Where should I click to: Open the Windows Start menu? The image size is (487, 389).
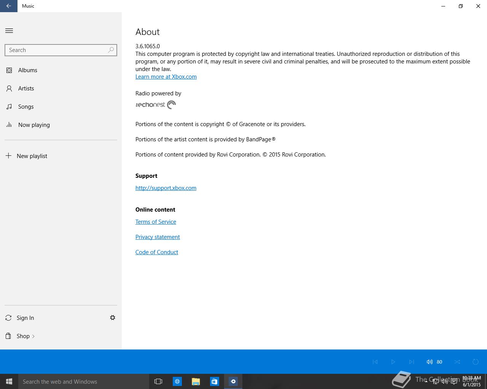pyautogui.click(x=9, y=381)
